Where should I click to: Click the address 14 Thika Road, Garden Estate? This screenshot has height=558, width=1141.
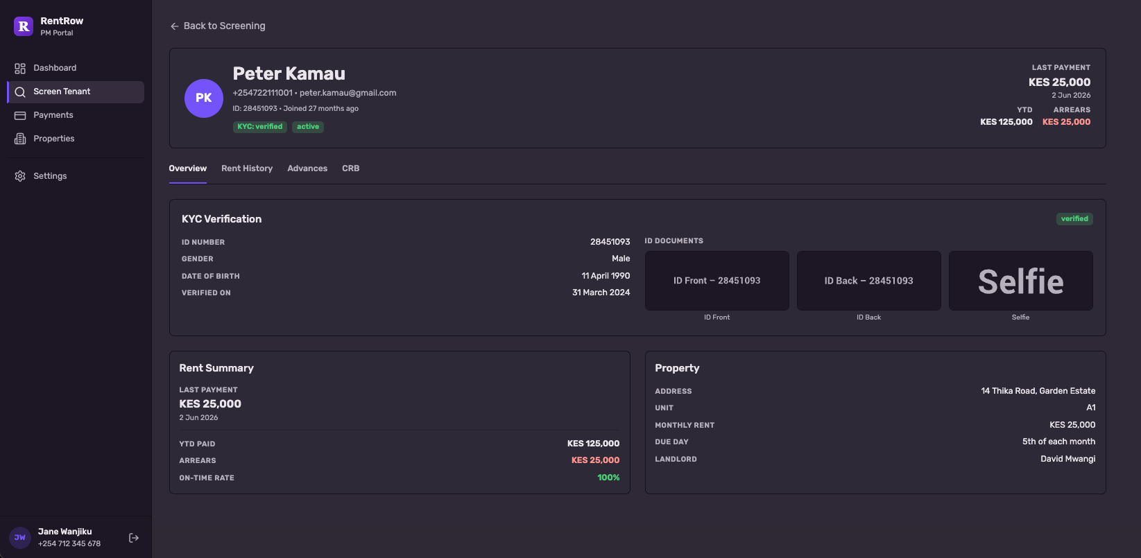pyautogui.click(x=1038, y=391)
